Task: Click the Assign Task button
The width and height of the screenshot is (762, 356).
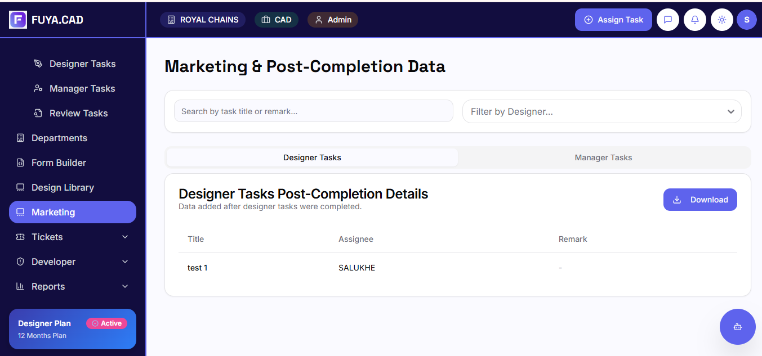Action: [x=613, y=20]
